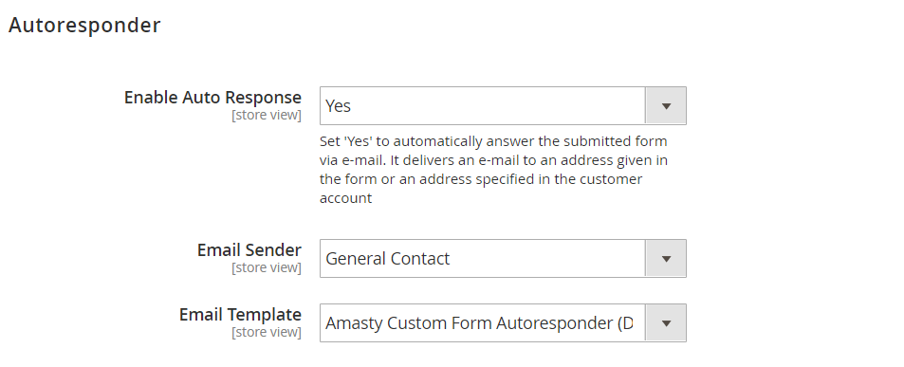
Task: Open the Enable Auto Response dropdown arrow
Action: point(666,106)
